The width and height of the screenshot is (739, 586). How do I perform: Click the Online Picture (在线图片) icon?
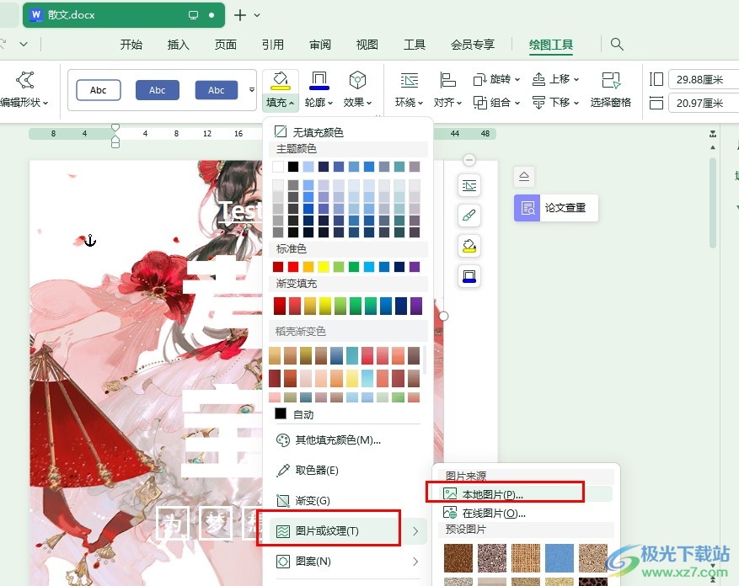click(450, 513)
